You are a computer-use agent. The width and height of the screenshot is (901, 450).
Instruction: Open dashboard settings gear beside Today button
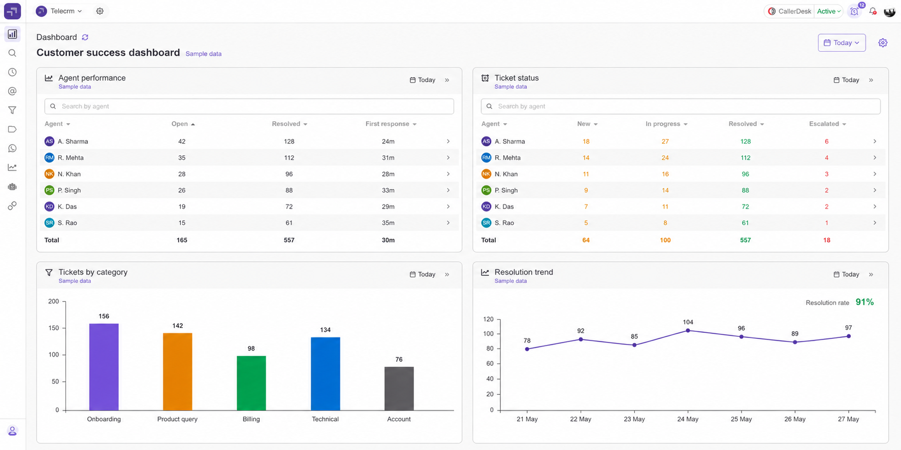point(883,43)
